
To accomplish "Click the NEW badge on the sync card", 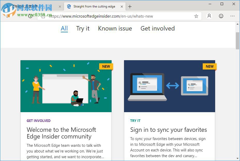I will [x=209, y=66].
